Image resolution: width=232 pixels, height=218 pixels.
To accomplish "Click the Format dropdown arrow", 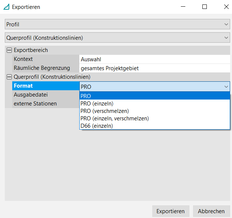I will coord(226,86).
